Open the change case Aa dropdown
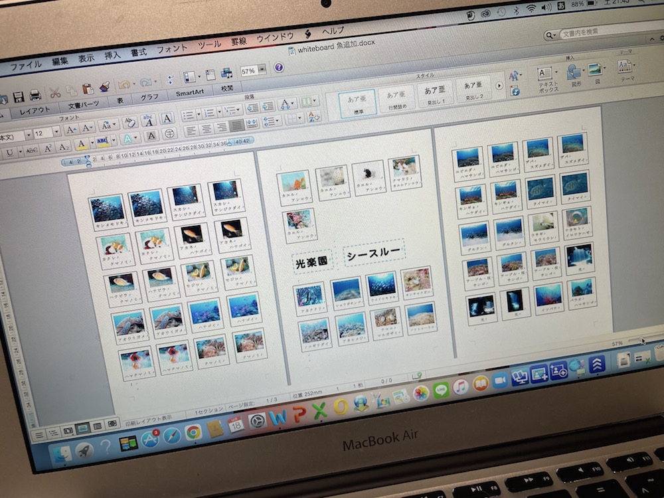Screen dimensions: 664x498 [x=109, y=125]
